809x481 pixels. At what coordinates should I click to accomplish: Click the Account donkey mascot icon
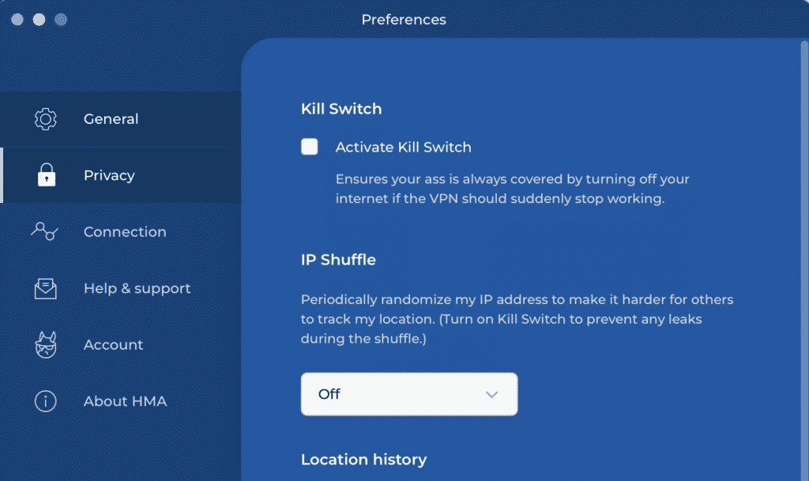(x=45, y=344)
